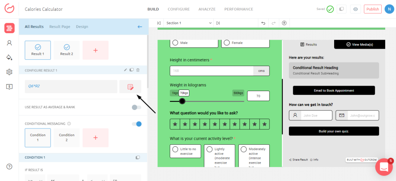This screenshot has height=181, width=396.
Task: Select the Female radio option
Action: pyautogui.click(x=245, y=43)
